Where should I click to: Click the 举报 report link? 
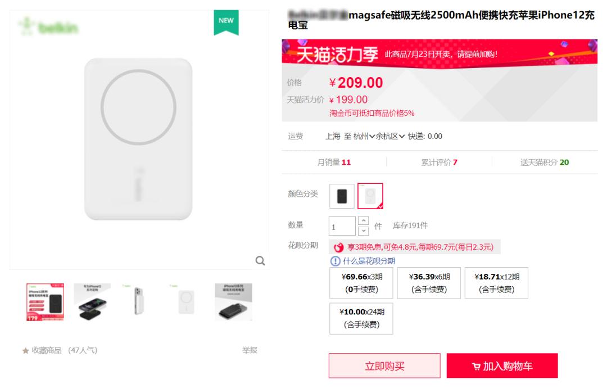click(x=250, y=350)
